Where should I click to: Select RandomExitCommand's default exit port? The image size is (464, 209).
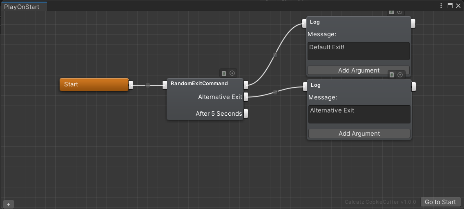pyautogui.click(x=245, y=85)
